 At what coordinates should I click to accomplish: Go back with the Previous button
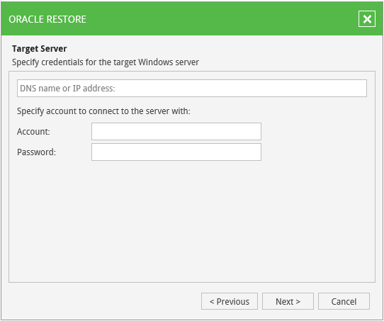point(230,301)
